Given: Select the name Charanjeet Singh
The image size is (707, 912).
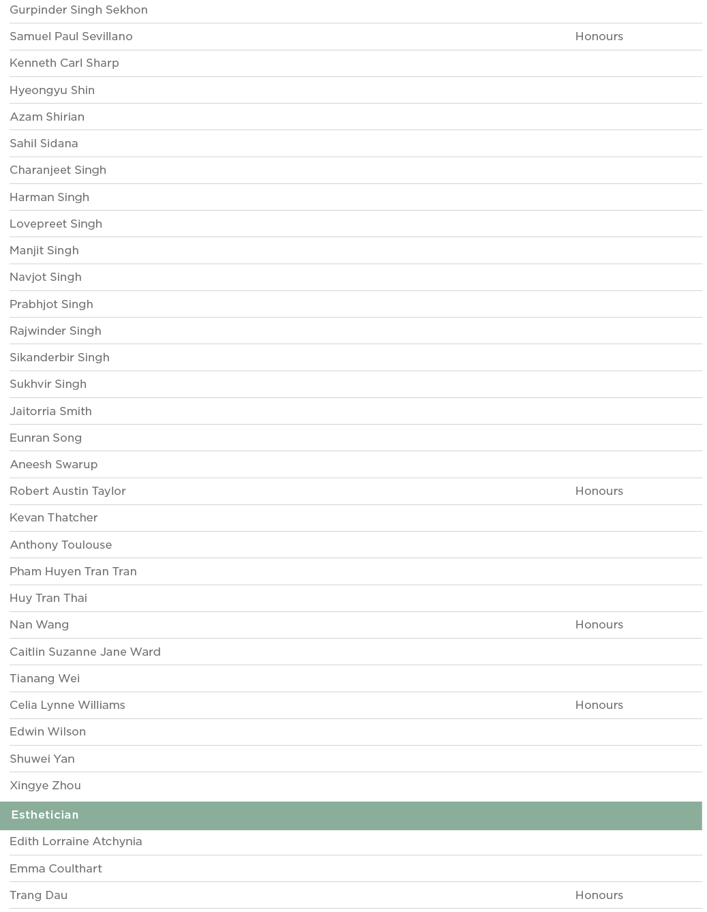Looking at the screenshot, I should tap(58, 170).
